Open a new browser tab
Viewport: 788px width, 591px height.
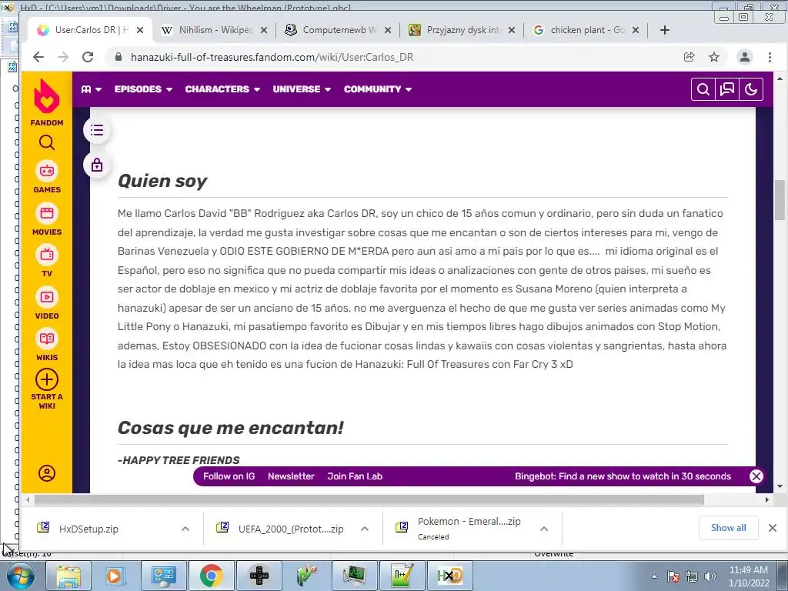[x=664, y=30]
